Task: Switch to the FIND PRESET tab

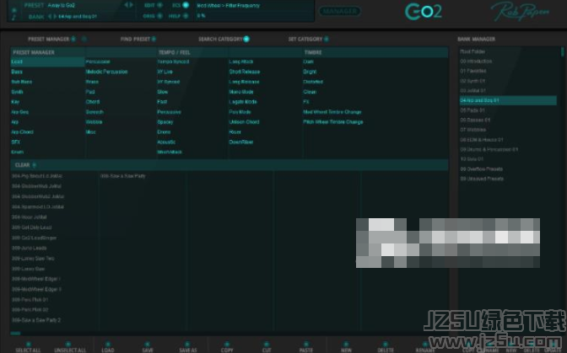Action: [138, 39]
